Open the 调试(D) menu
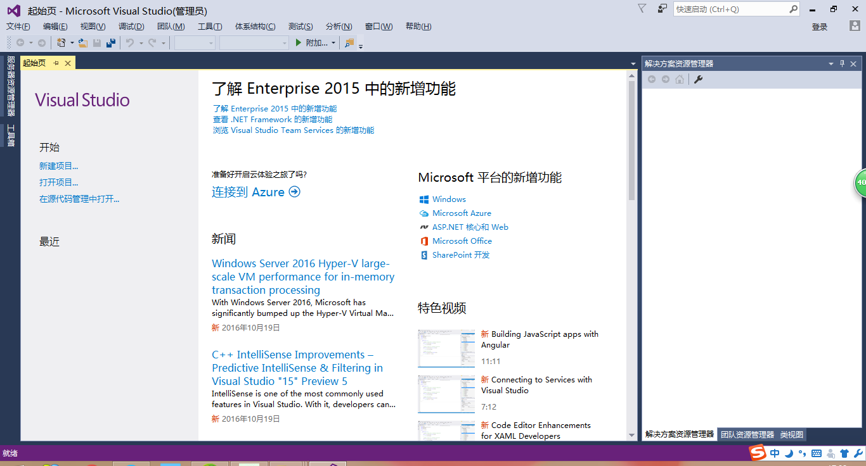 point(131,27)
